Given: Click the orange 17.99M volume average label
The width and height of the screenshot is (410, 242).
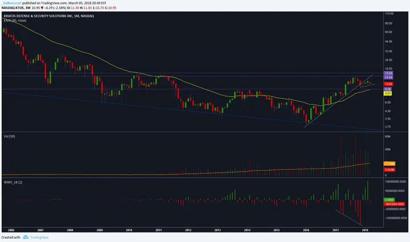Looking at the screenshot, I should [x=389, y=164].
